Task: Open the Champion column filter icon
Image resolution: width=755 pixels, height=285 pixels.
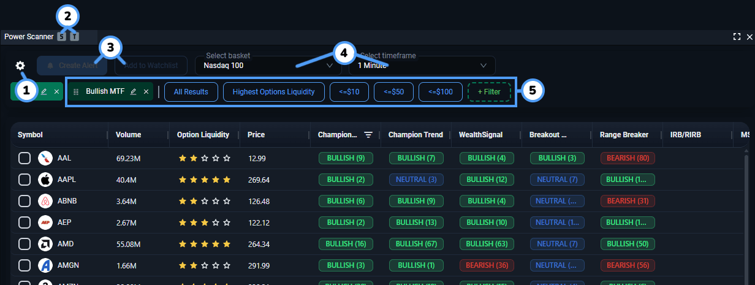Action: coord(368,135)
